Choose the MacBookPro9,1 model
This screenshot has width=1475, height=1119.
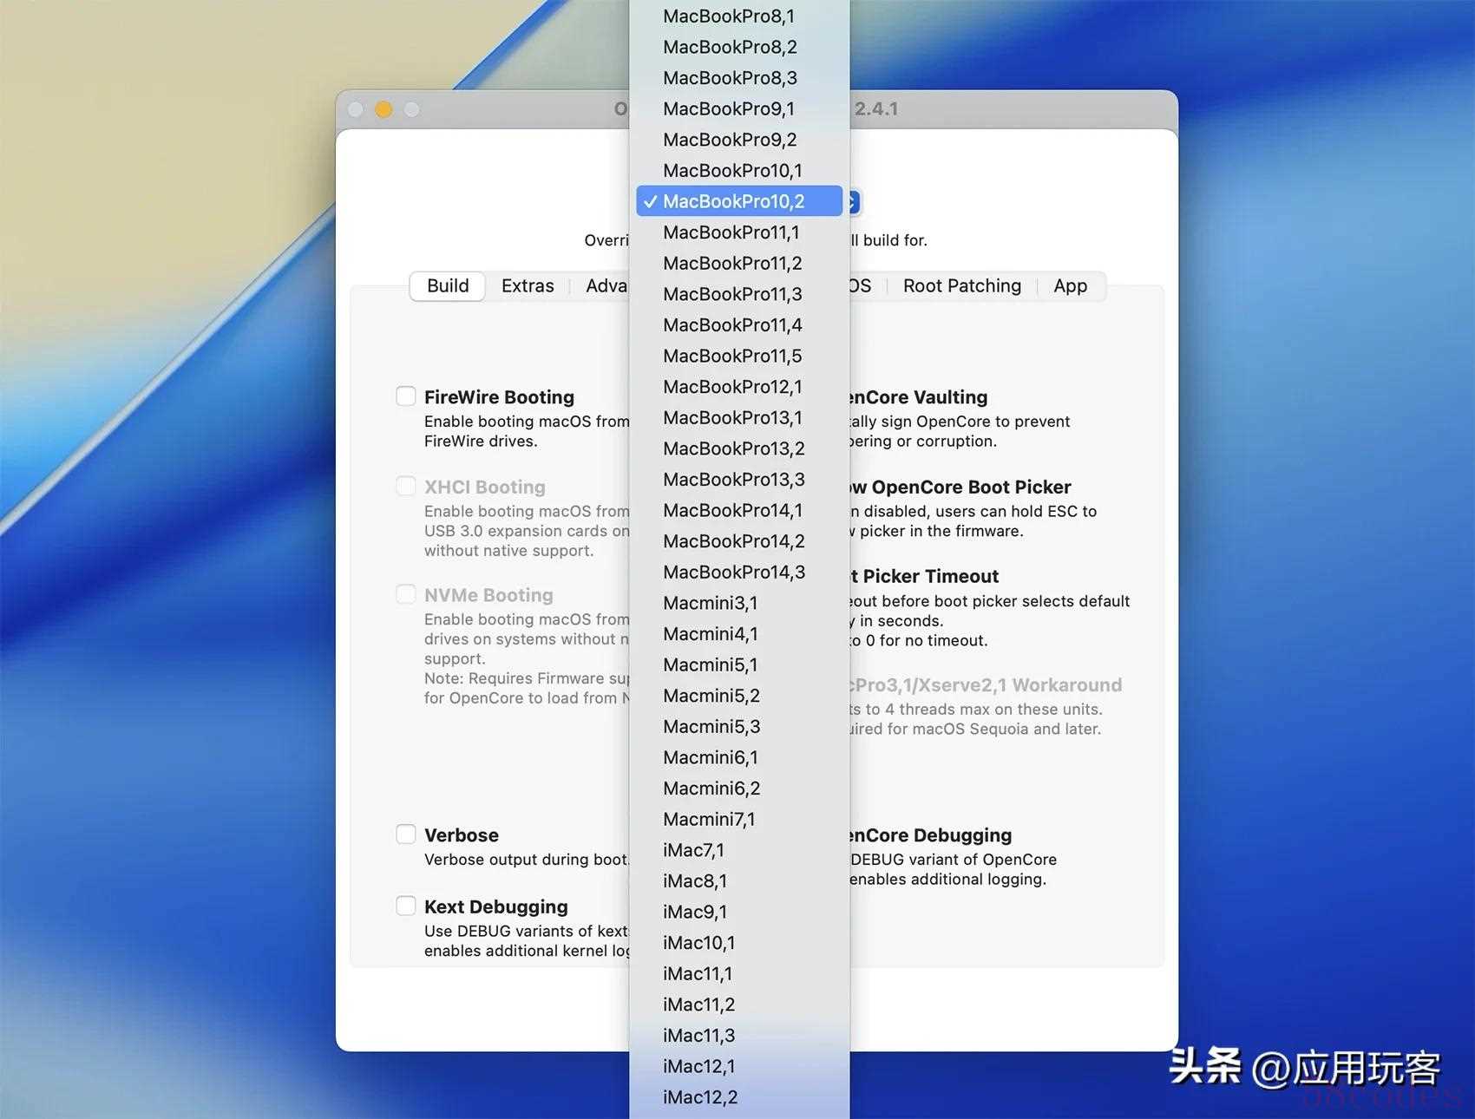tap(739, 108)
